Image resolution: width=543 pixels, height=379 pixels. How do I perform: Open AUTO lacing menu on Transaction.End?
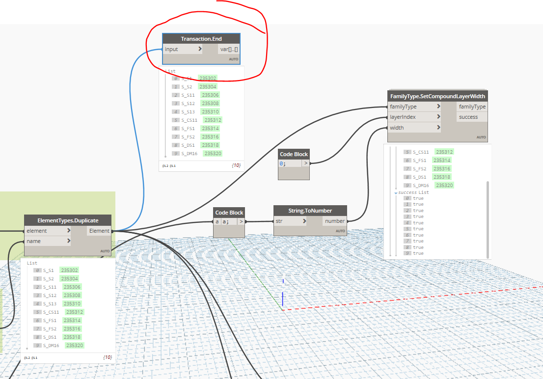pyautogui.click(x=233, y=59)
